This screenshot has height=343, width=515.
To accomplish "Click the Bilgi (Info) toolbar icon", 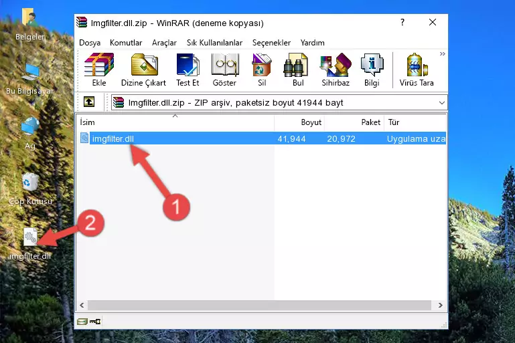I will coord(372,65).
